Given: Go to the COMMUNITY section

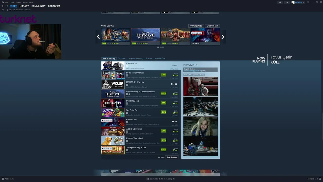Looking at the screenshot, I should 38,6.
